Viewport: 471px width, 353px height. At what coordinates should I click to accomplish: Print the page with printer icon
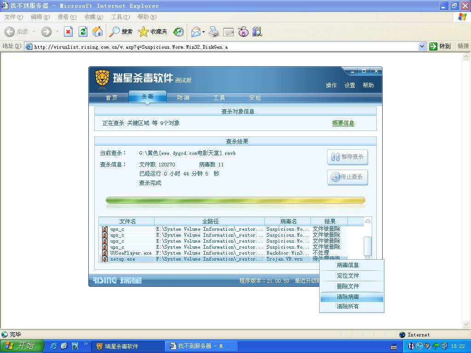point(214,32)
